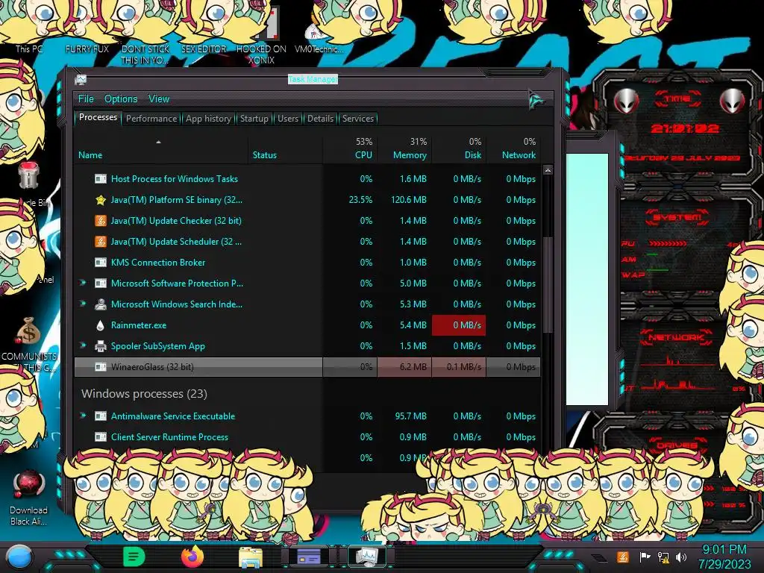Open the Download Black Ali... desktop icon
The height and width of the screenshot is (573, 764).
[x=29, y=498]
